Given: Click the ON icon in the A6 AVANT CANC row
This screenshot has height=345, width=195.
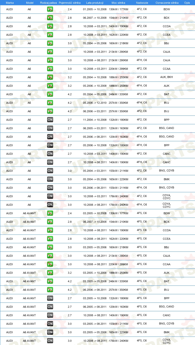Looking at the screenshot, I should pos(50,315).
